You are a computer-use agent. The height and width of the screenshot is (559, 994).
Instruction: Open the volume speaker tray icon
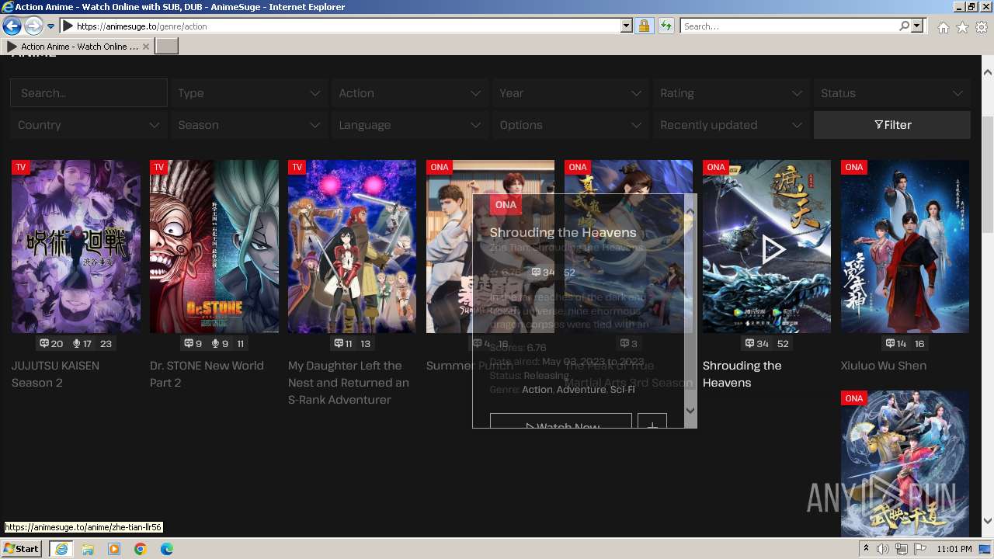[x=883, y=549]
